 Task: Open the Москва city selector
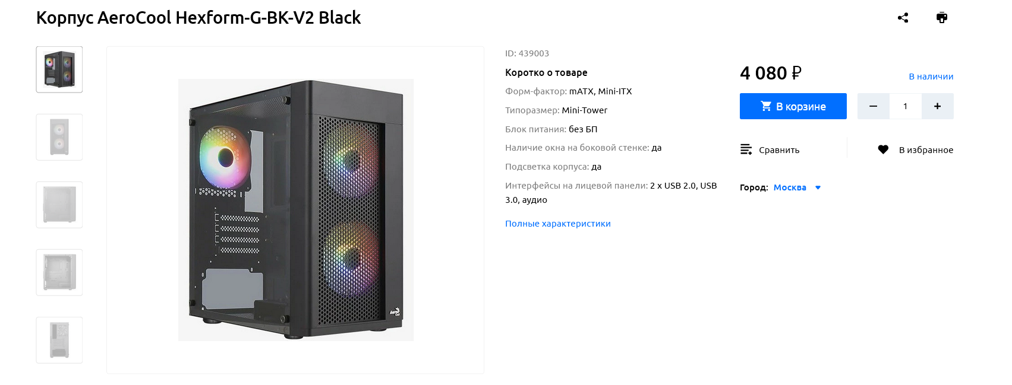(x=790, y=187)
